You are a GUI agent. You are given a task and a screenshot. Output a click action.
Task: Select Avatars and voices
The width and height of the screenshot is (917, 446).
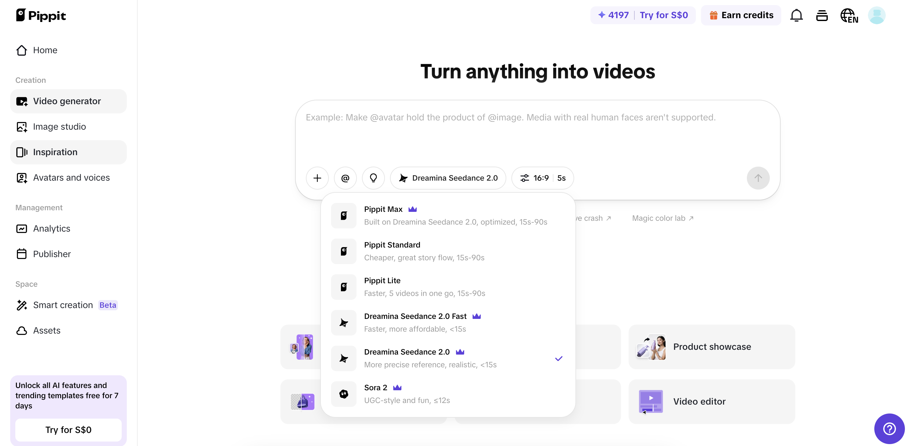tap(71, 178)
